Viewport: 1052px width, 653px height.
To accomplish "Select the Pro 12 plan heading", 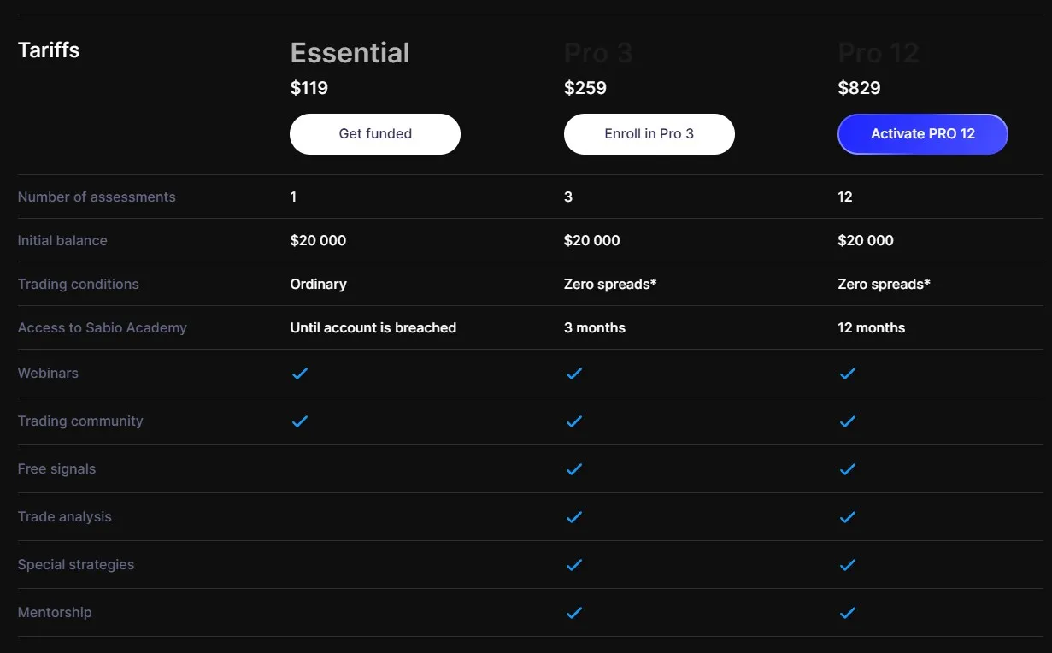I will tap(879, 53).
